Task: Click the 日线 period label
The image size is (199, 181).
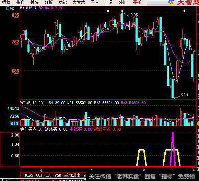Action: pos(10,9)
